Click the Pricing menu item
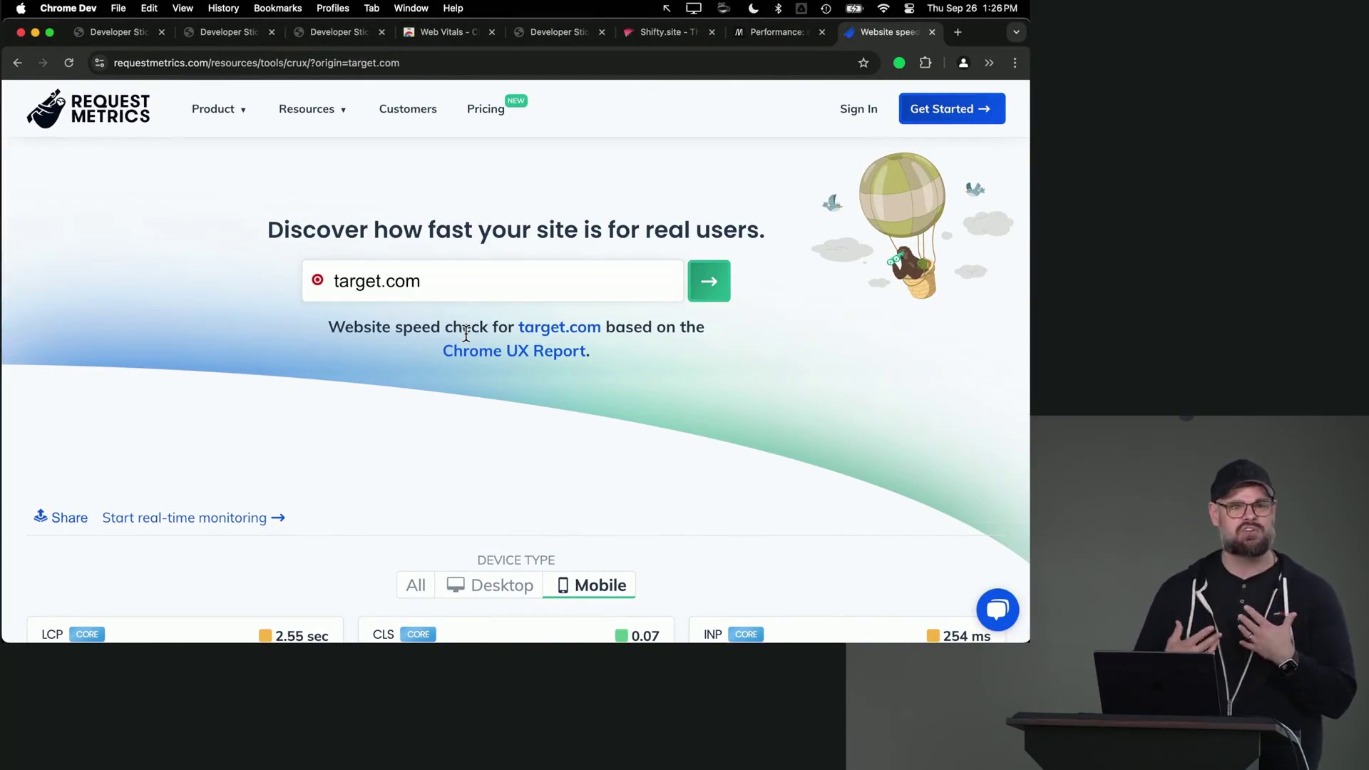 tap(485, 108)
